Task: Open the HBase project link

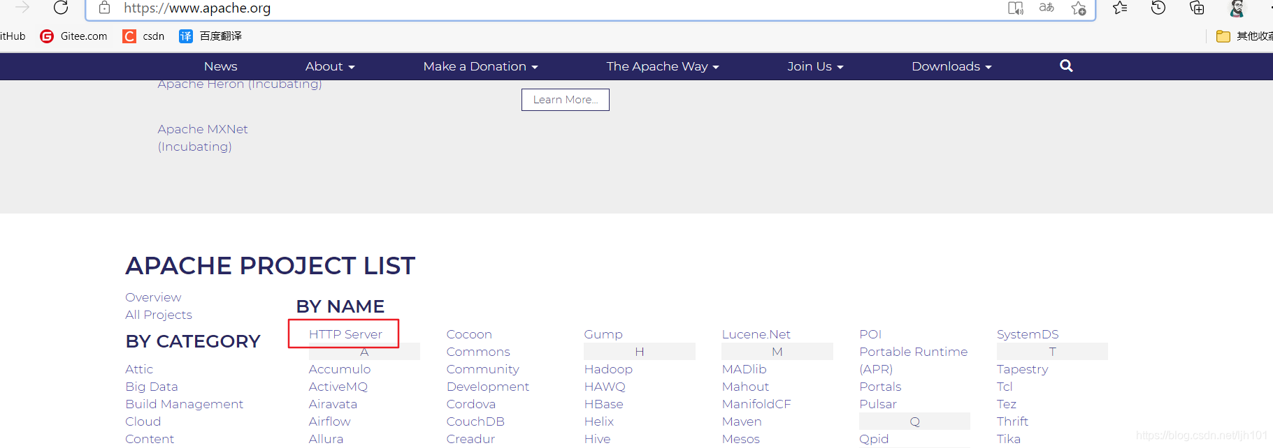Action: pos(604,404)
